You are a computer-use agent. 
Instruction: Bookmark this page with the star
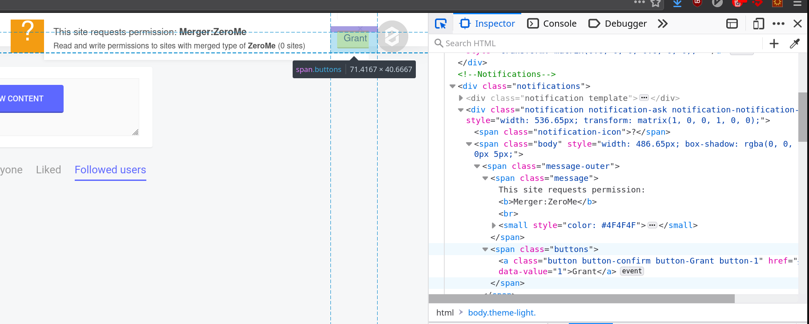656,3
